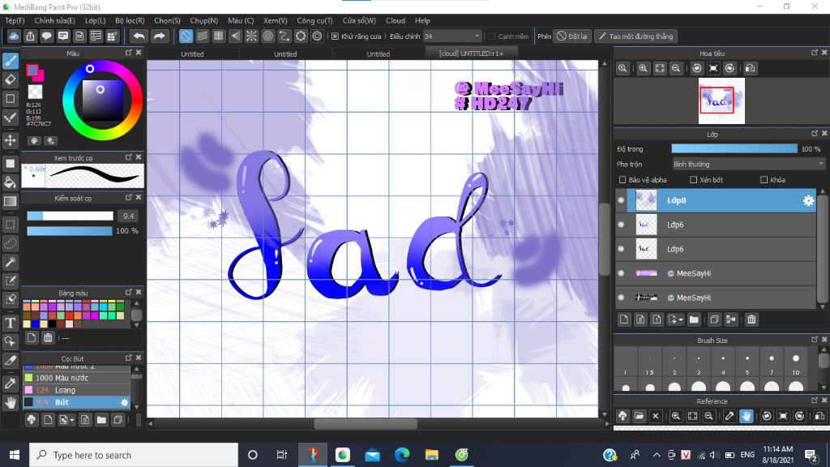Open the Công cụ(T) menu
Screen dimensions: 830x467
tap(314, 20)
